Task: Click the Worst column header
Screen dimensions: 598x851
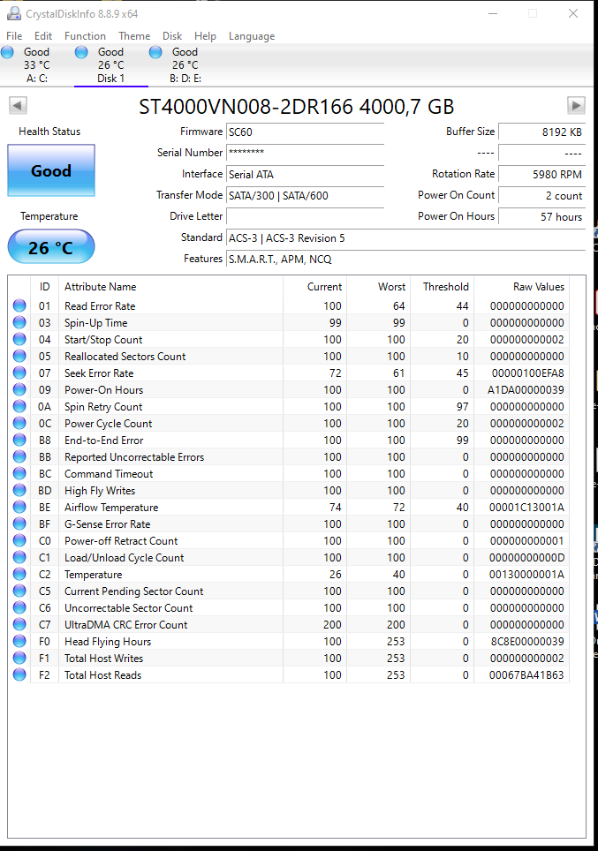Action: [x=379, y=287]
